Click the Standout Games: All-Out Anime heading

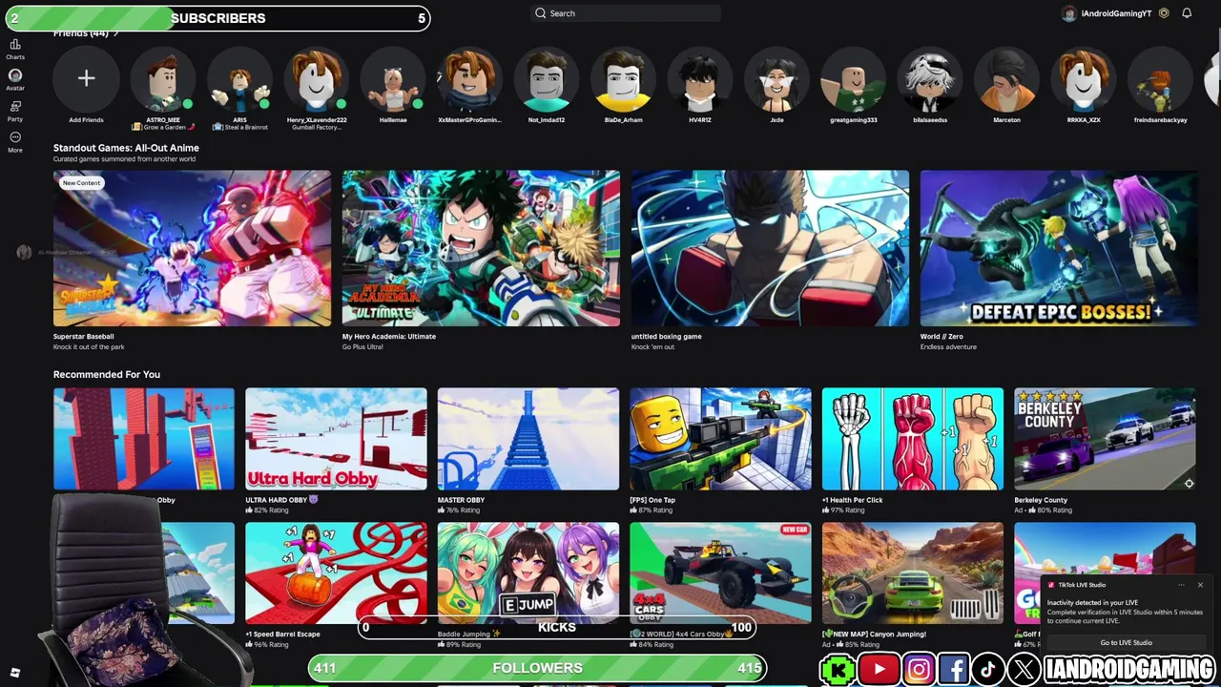click(126, 148)
